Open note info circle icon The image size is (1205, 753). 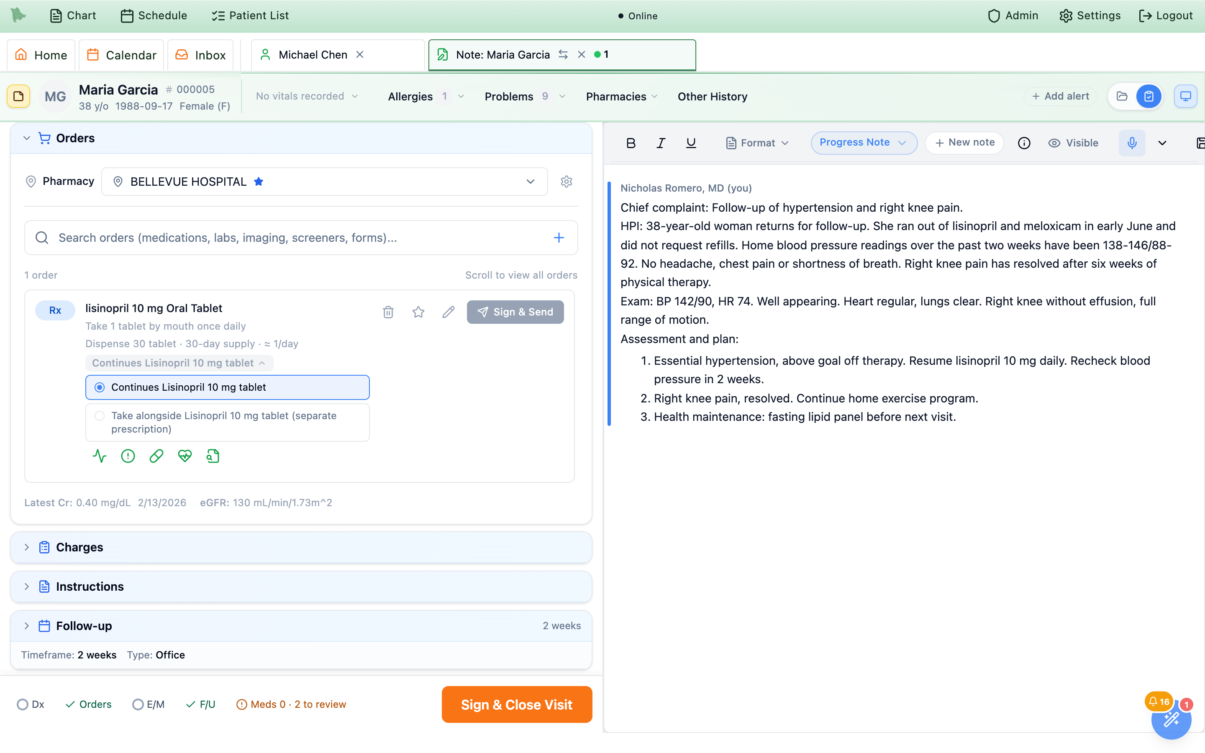[x=1024, y=143]
